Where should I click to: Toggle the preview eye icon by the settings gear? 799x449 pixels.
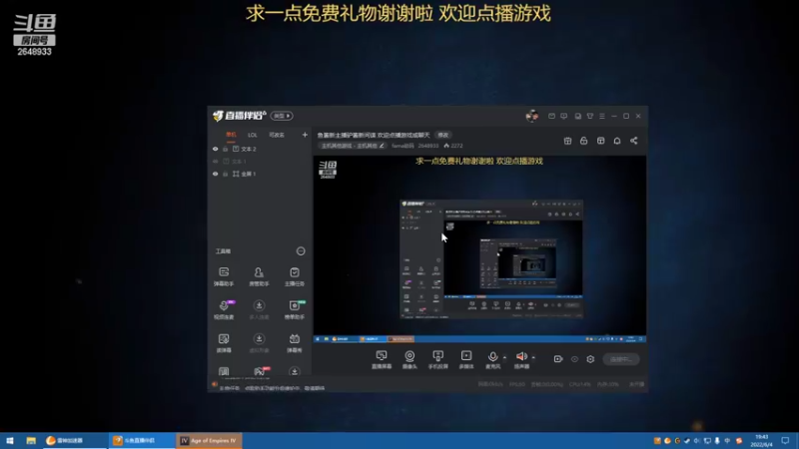tap(574, 359)
